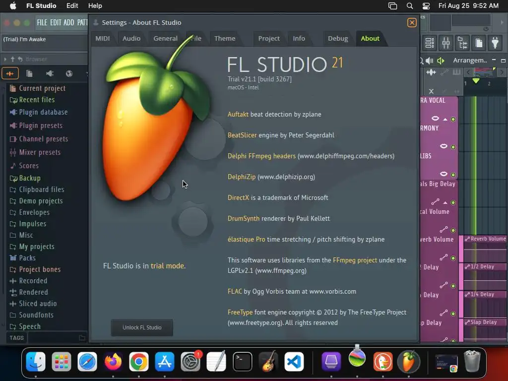Click the X icon below the waveform icon
508x381 pixels.
[431, 91]
